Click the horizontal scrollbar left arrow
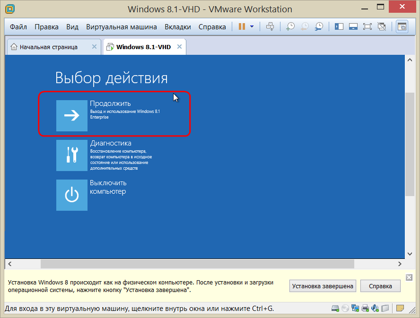420x318 pixels. coord(10,264)
